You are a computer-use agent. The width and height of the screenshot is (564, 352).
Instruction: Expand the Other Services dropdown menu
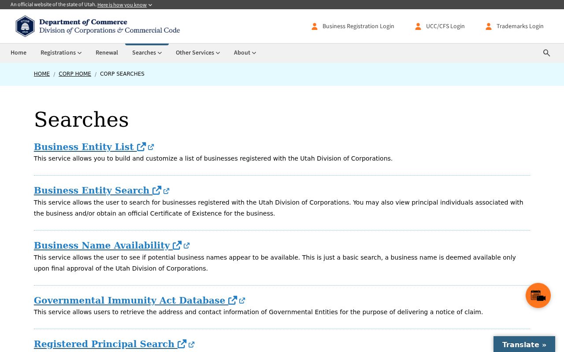198,53
